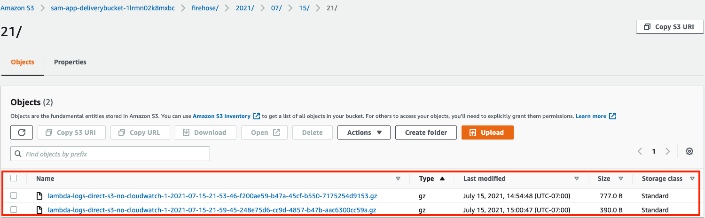Sort by Size column arrow
The image size is (705, 218).
coord(621,179)
